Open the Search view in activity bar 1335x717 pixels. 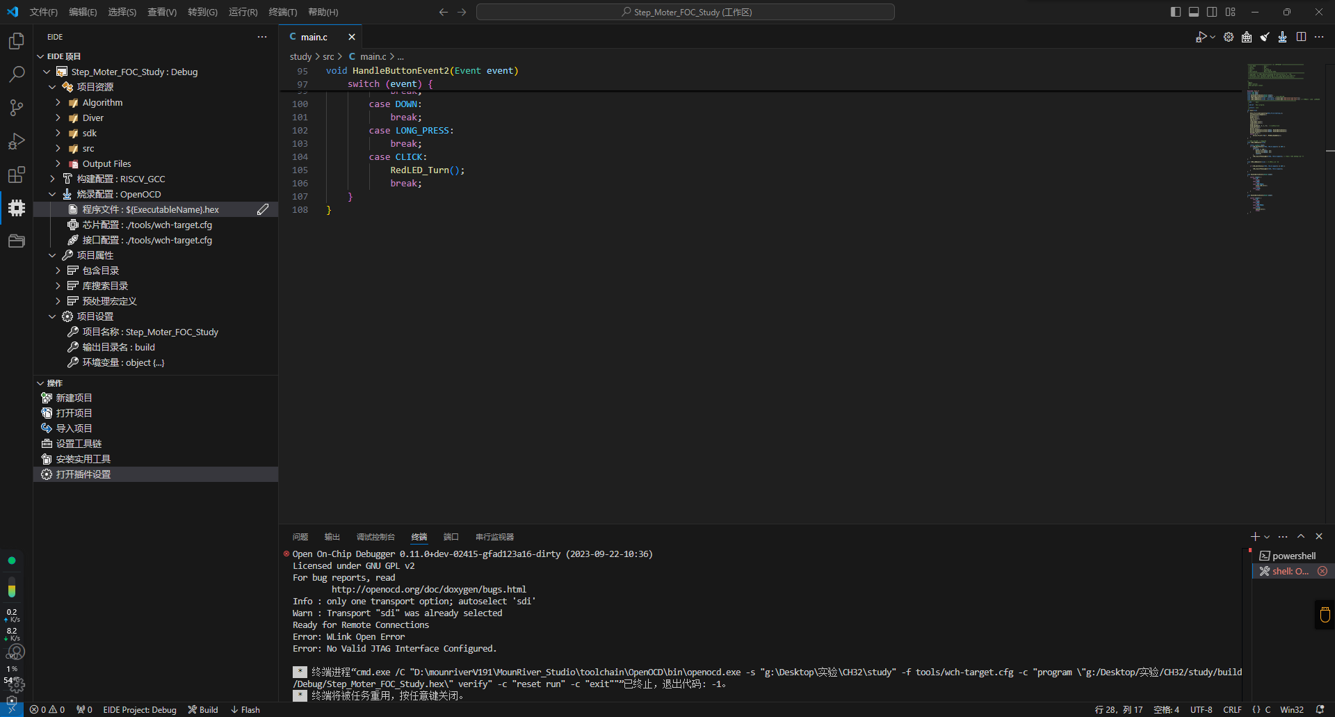click(x=17, y=74)
